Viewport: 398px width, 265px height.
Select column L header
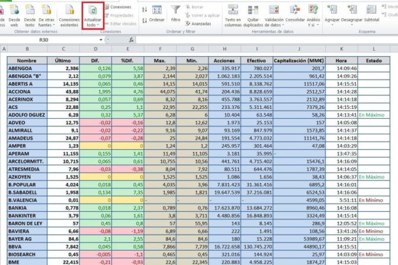374,49
